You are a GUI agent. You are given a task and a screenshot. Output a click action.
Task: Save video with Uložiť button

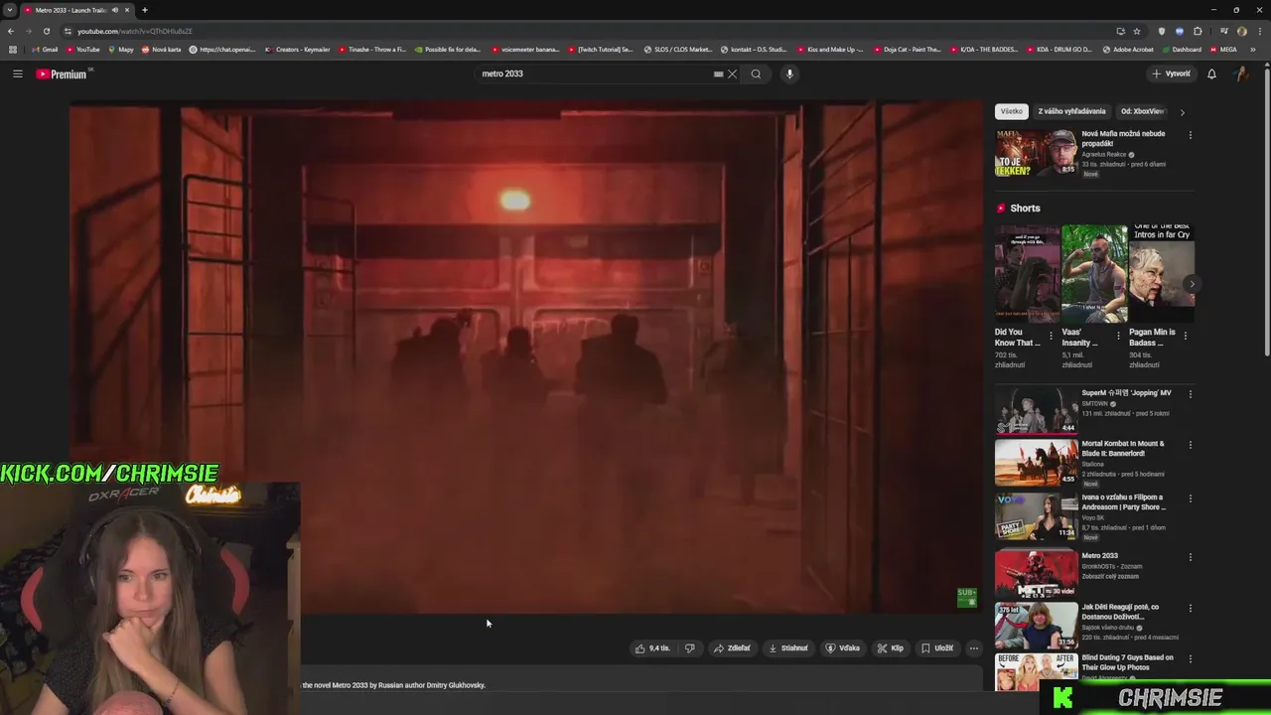[x=937, y=648]
